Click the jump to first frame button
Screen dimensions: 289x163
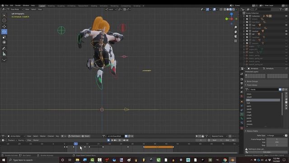[112, 140]
